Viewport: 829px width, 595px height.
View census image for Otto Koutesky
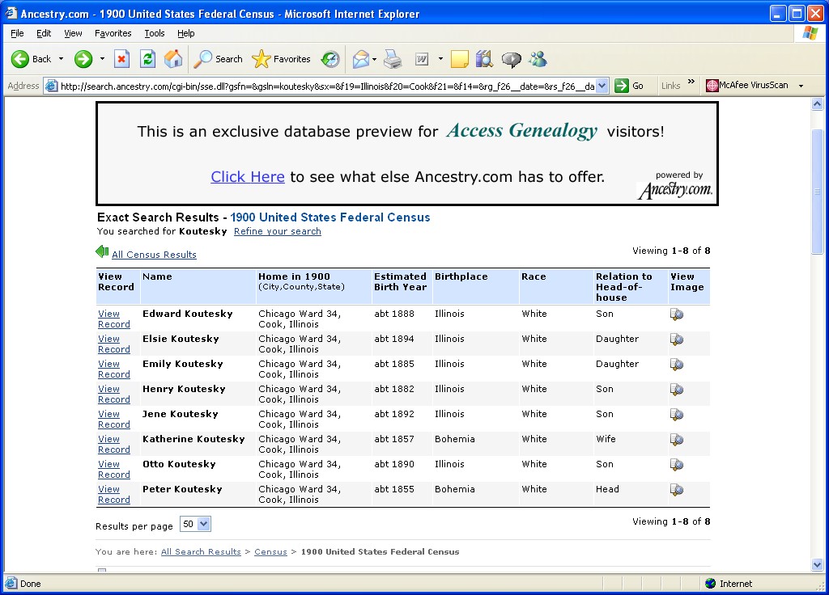coord(677,465)
